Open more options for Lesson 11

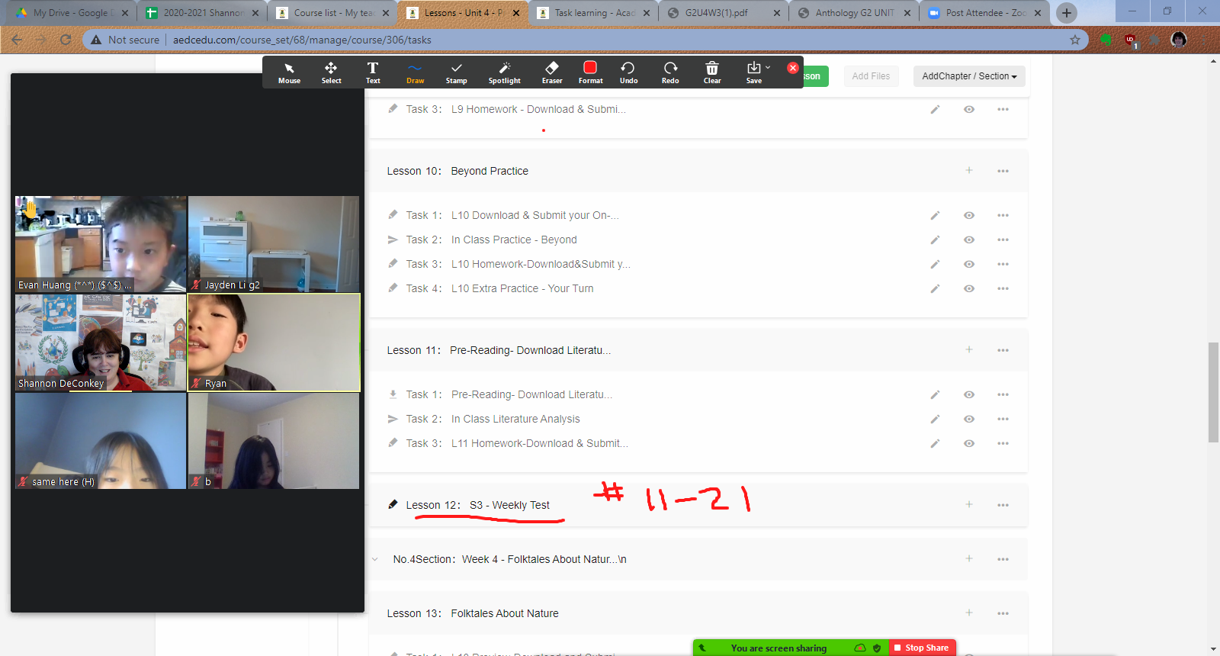click(1003, 350)
